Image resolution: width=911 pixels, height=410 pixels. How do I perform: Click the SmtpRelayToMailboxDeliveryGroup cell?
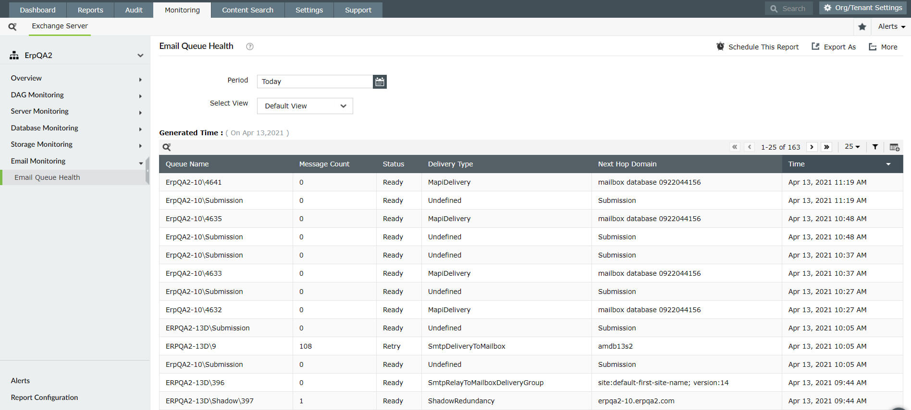(486, 383)
